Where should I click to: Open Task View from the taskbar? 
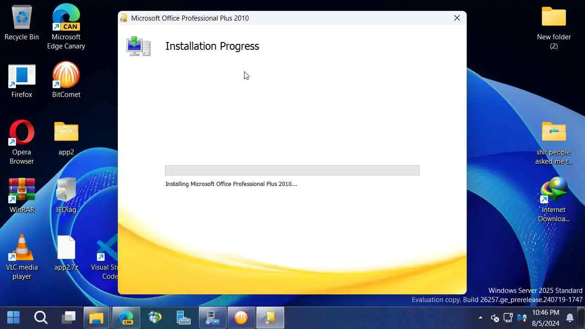[69, 317]
